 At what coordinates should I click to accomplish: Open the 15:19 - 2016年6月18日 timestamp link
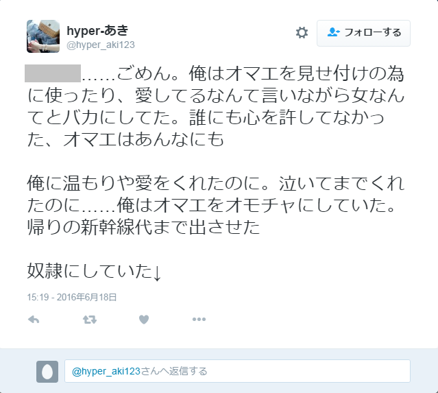pos(71,297)
